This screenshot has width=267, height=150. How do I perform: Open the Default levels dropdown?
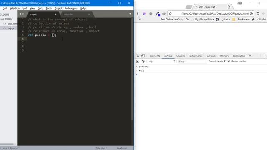(217, 61)
